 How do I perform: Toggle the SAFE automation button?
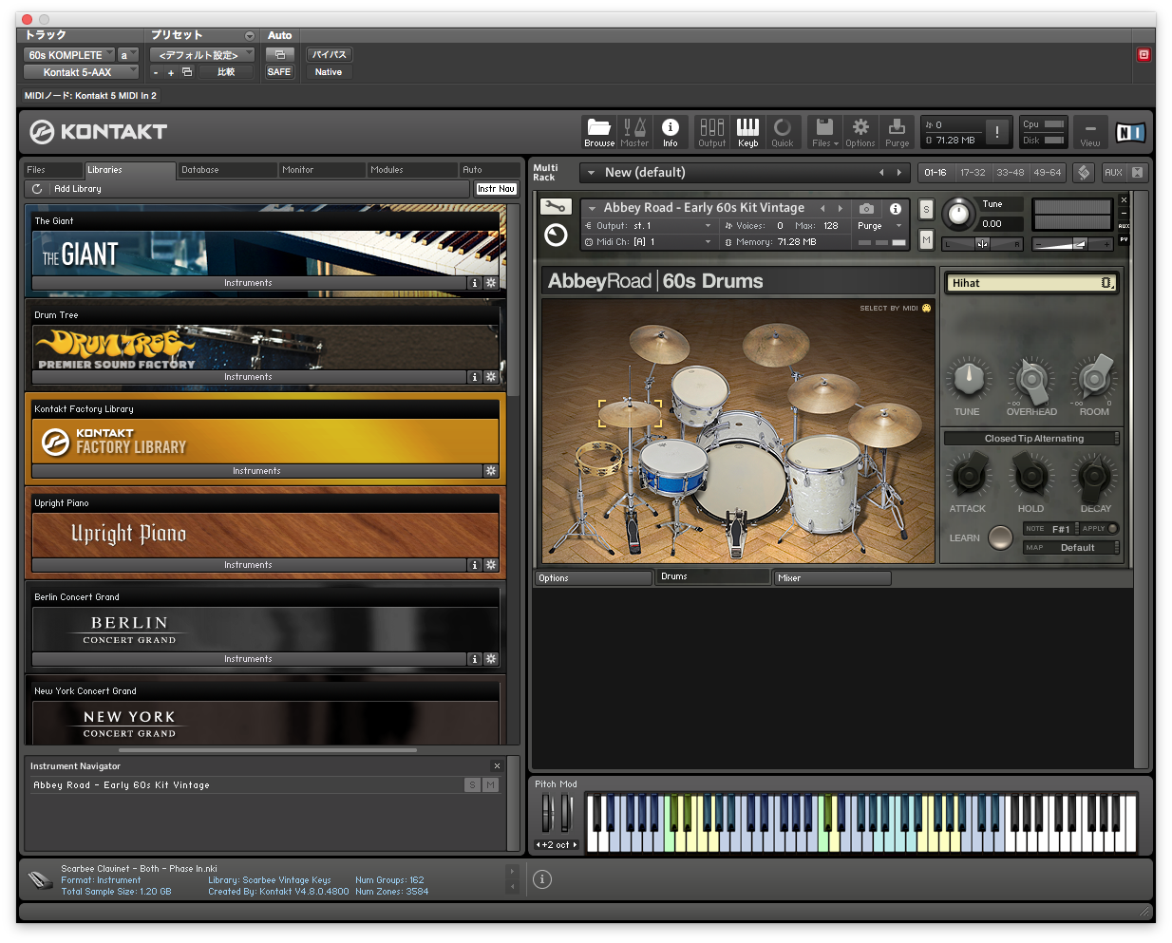279,72
